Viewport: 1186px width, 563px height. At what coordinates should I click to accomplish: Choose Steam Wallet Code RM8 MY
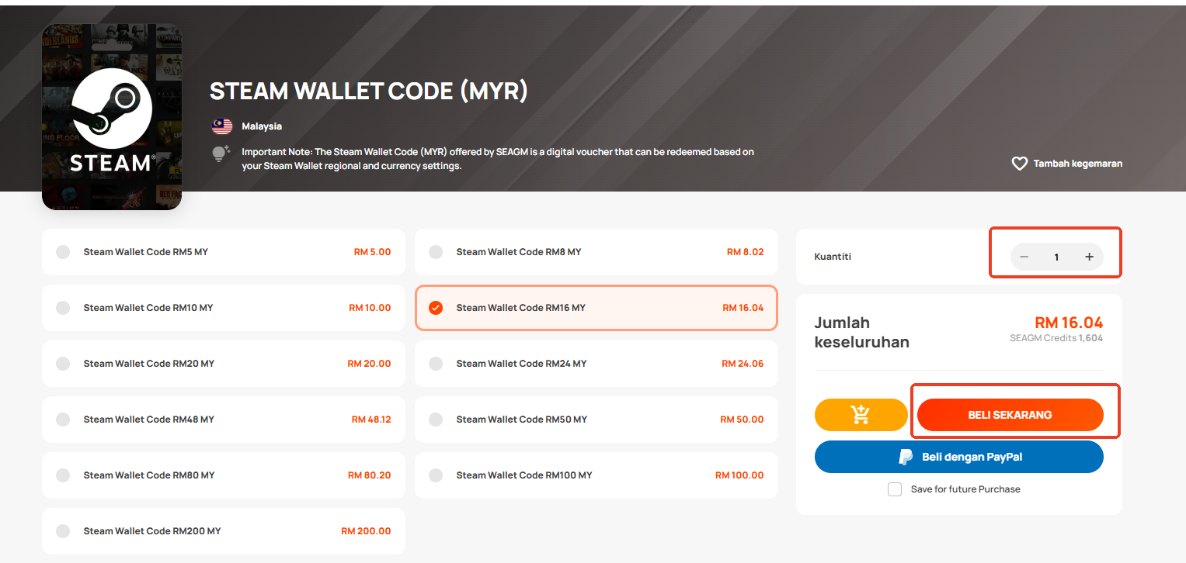pos(596,252)
